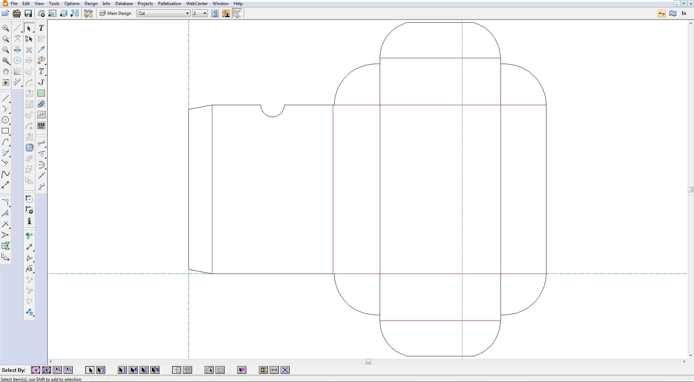Click the blue layered-squares tool icon
This screenshot has width=694, height=382.
[x=29, y=147]
